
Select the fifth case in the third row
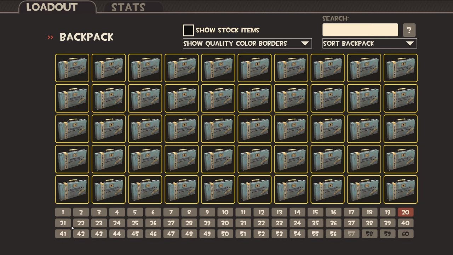(218, 129)
